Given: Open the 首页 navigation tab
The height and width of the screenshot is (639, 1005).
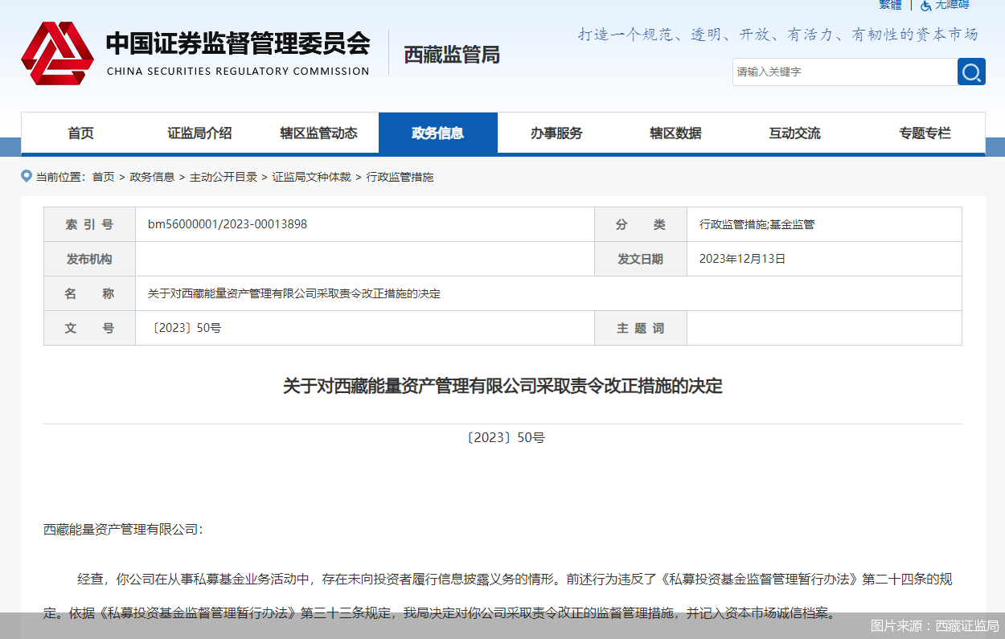Looking at the screenshot, I should pyautogui.click(x=80, y=133).
